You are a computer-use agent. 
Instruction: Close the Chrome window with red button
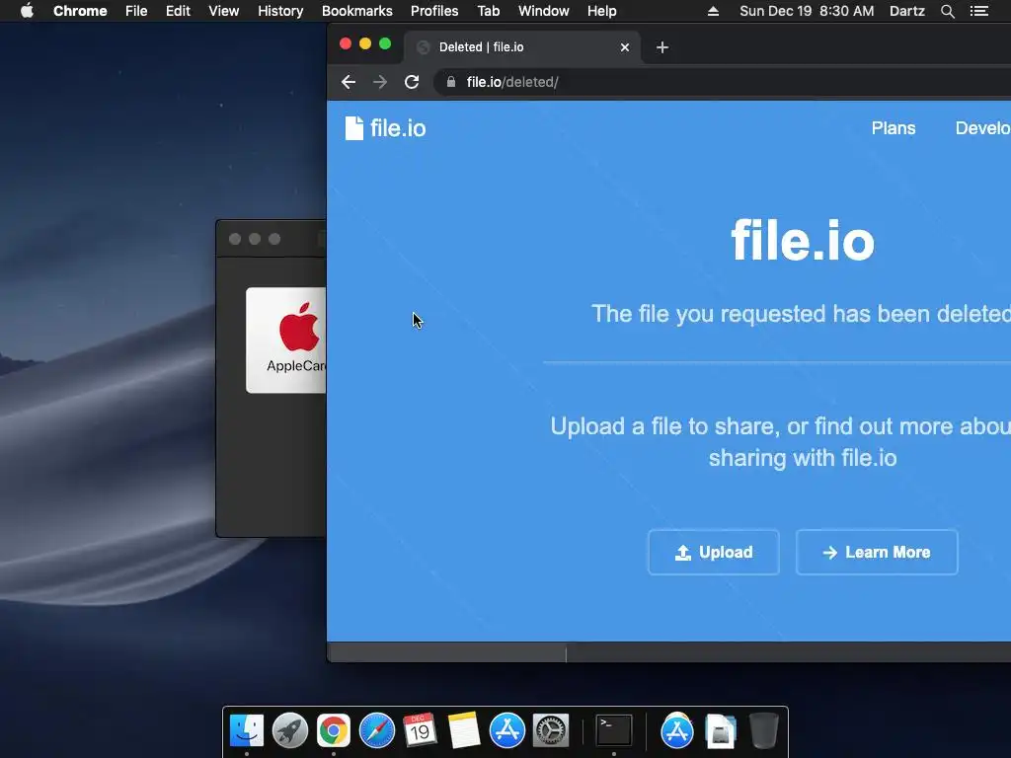point(346,43)
